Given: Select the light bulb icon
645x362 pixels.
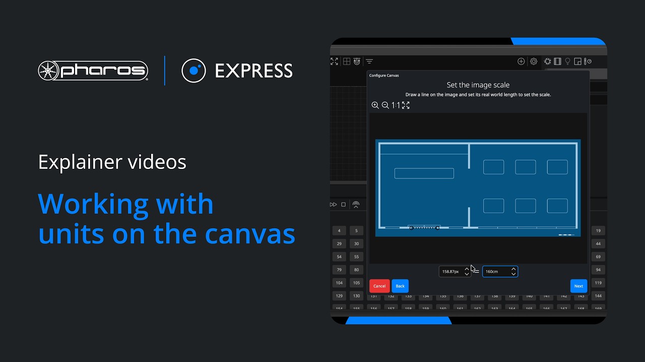Looking at the screenshot, I should [568, 61].
